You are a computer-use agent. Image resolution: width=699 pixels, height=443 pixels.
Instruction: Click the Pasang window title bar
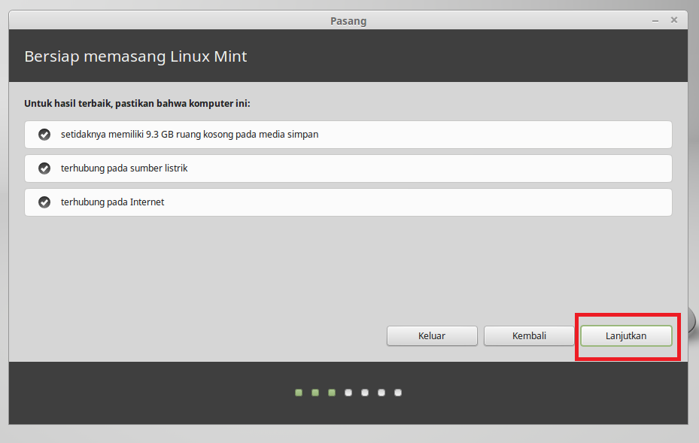(348, 20)
